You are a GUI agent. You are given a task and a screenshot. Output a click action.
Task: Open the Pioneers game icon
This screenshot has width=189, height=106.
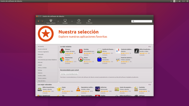tap(62, 51)
